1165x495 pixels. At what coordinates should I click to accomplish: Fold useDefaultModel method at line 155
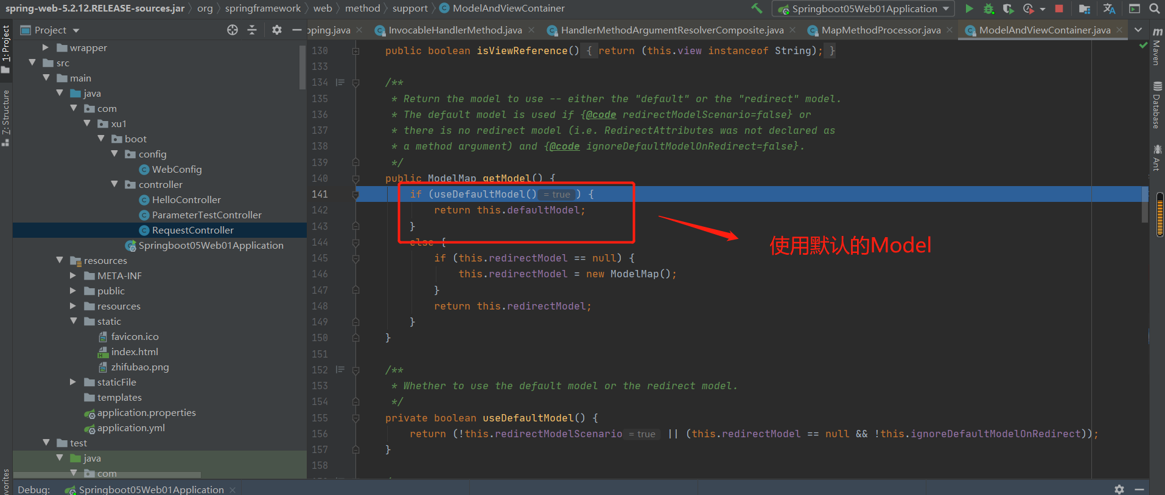click(x=355, y=418)
